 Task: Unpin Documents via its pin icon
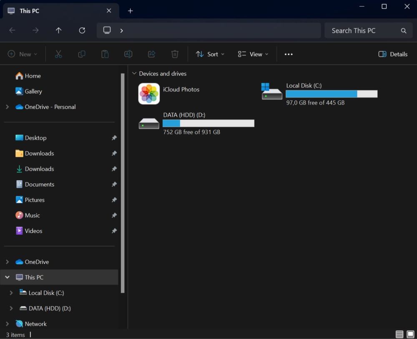[114, 184]
